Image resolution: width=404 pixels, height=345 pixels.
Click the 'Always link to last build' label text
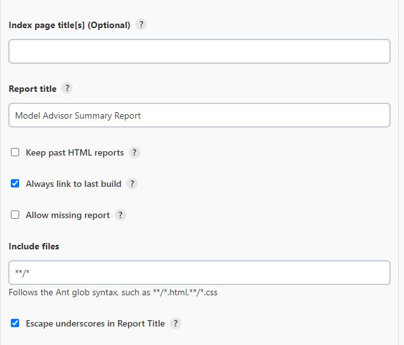(x=73, y=184)
